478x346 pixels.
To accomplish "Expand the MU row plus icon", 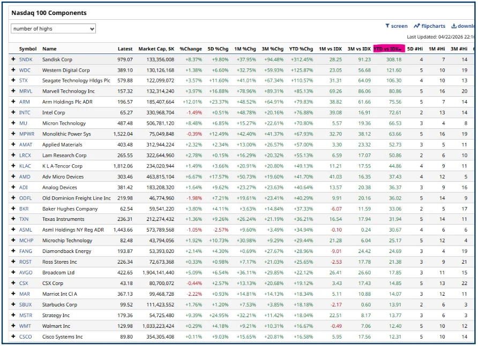I will tap(13, 123).
